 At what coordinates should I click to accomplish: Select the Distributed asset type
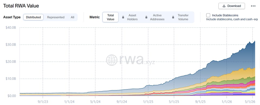[x=33, y=17]
